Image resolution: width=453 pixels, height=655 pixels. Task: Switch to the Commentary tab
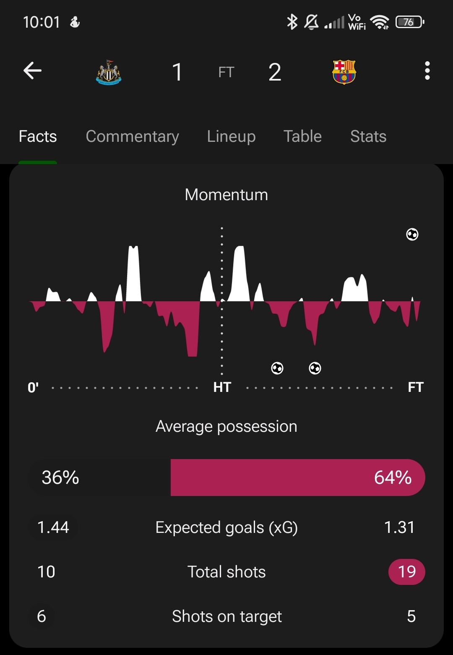point(132,136)
